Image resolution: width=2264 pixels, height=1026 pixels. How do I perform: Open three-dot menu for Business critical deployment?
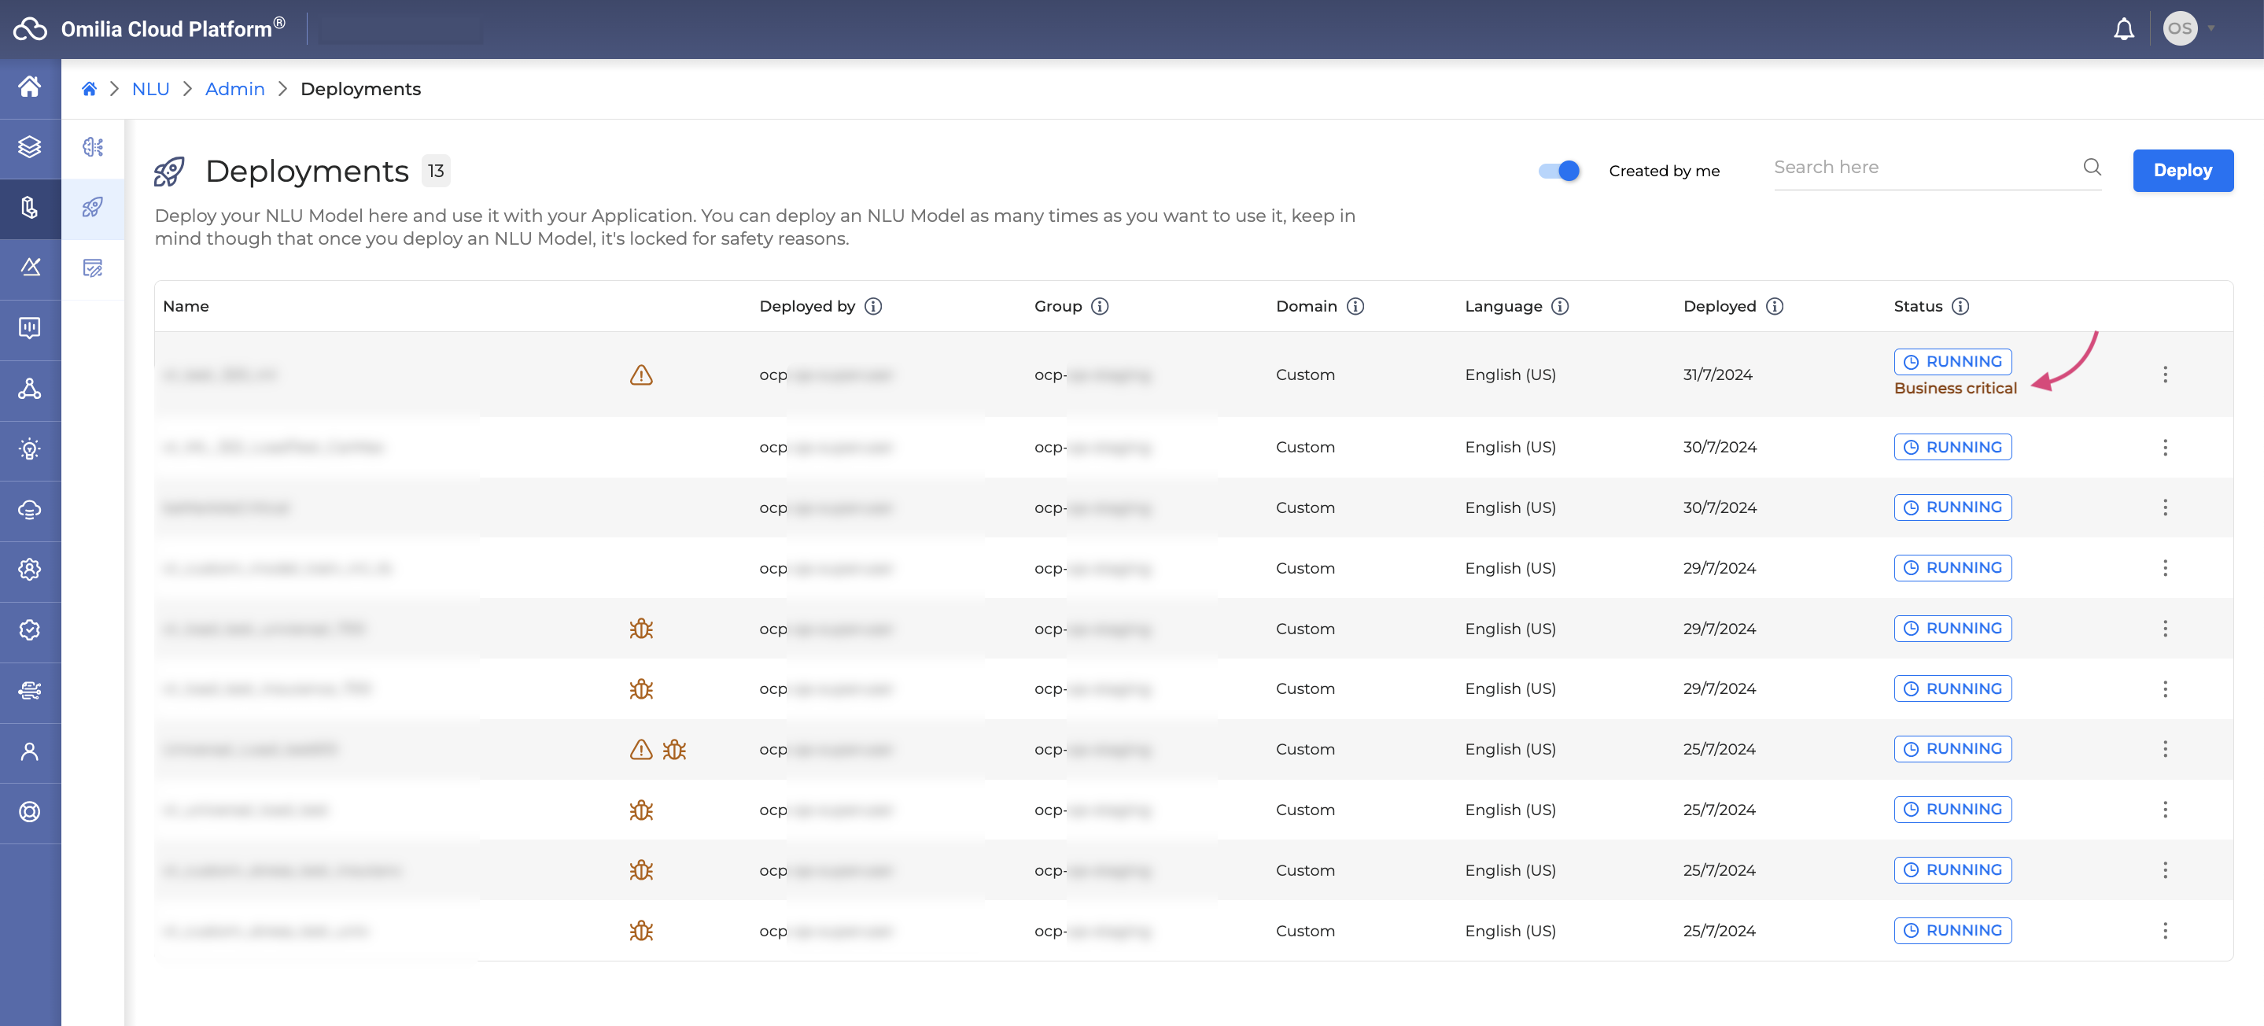click(x=2165, y=375)
